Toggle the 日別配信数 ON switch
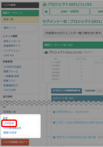This screenshot has width=103, height=147. pos(100,91)
